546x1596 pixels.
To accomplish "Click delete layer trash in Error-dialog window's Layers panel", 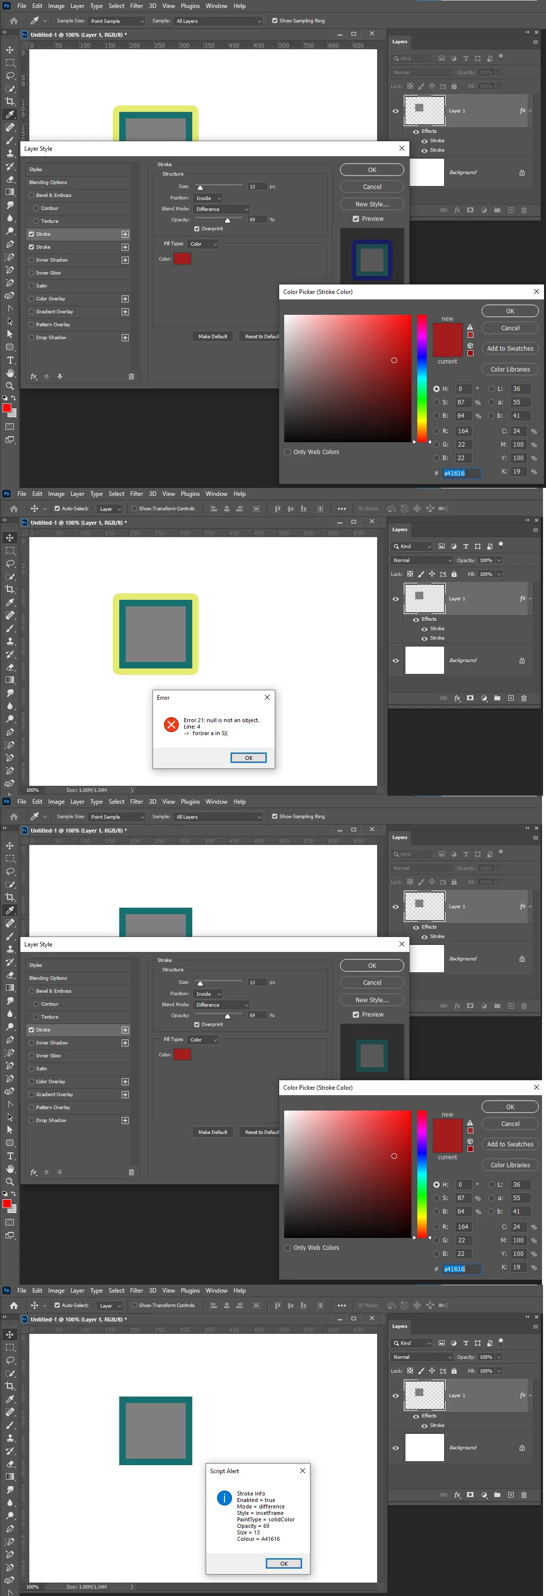I will [x=524, y=698].
